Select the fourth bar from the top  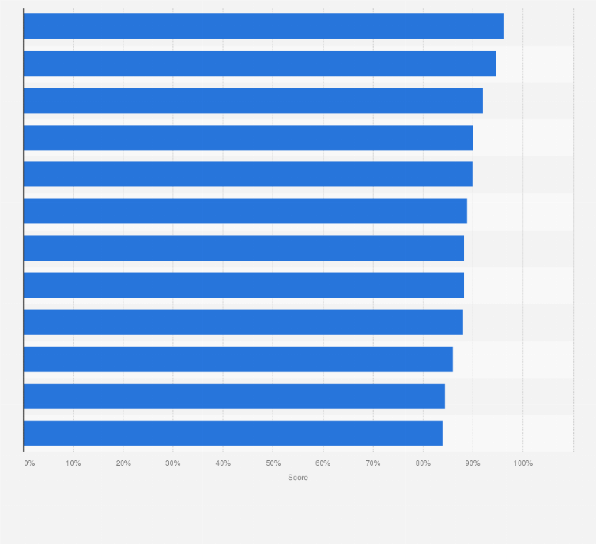click(x=248, y=137)
